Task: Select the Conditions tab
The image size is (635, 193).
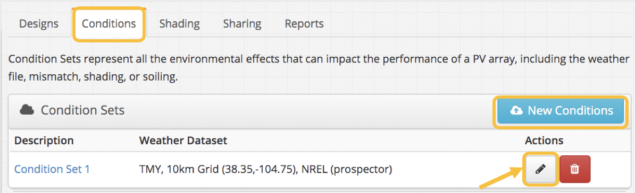Action: [109, 24]
